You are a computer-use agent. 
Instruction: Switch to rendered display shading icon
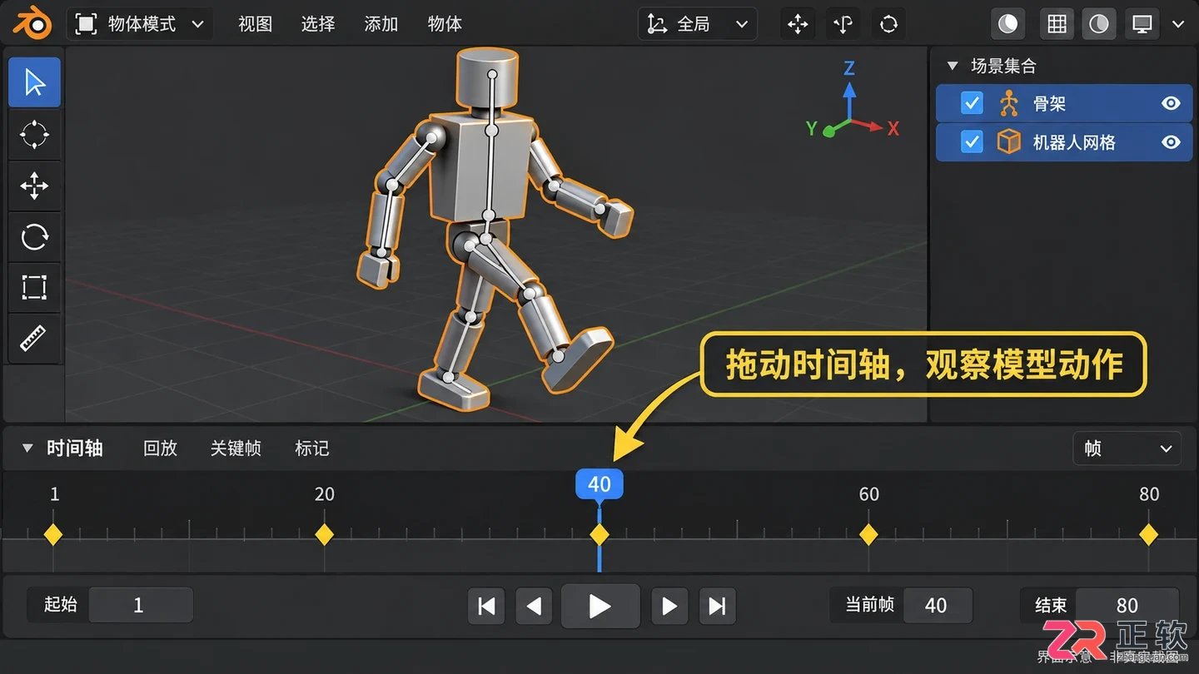pyautogui.click(x=1142, y=24)
